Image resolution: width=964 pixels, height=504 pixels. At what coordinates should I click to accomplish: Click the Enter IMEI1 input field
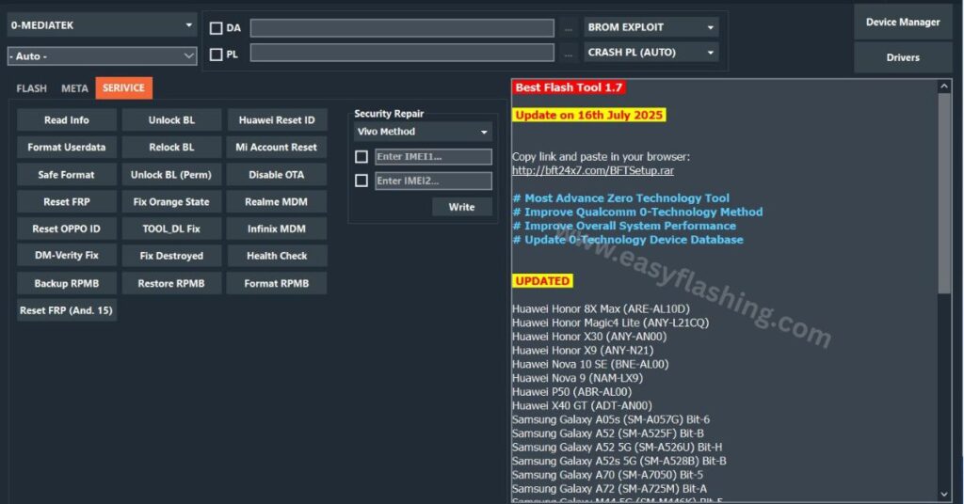pyautogui.click(x=433, y=156)
